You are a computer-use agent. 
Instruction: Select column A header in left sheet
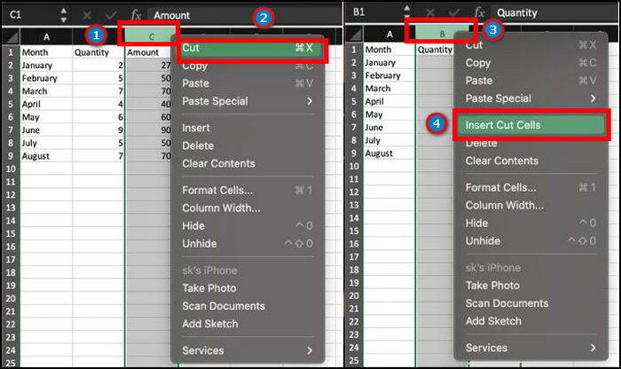(x=46, y=37)
